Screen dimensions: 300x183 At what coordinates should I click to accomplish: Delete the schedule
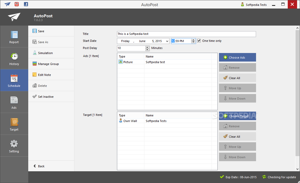[x=51, y=86]
